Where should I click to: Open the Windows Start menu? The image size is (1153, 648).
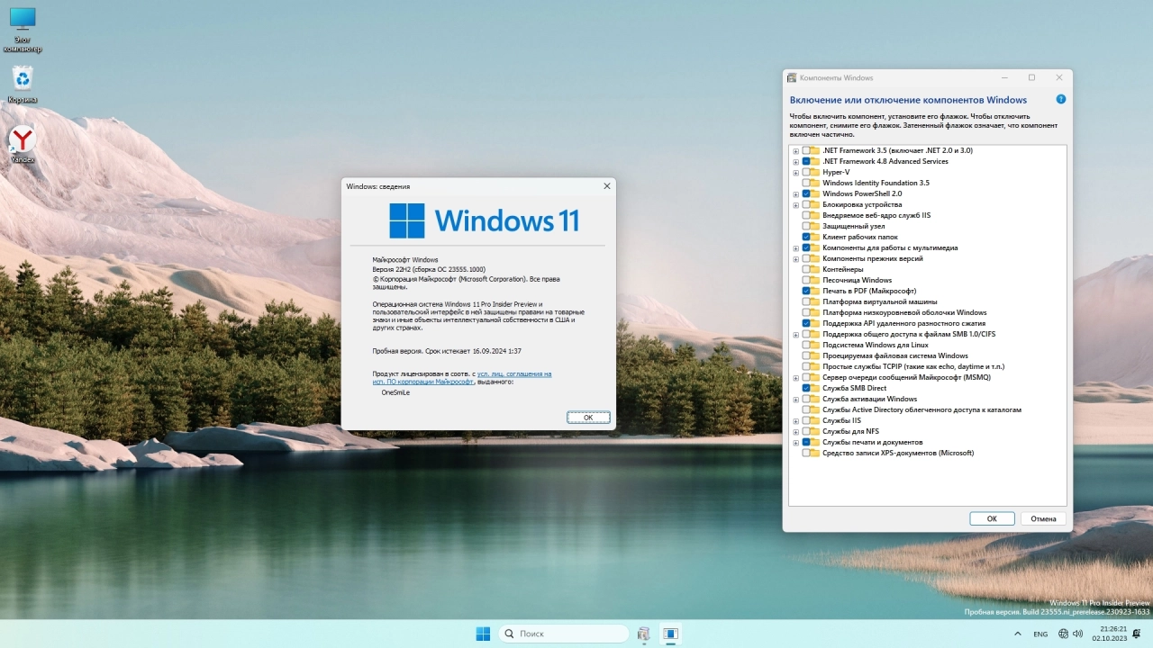point(484,634)
